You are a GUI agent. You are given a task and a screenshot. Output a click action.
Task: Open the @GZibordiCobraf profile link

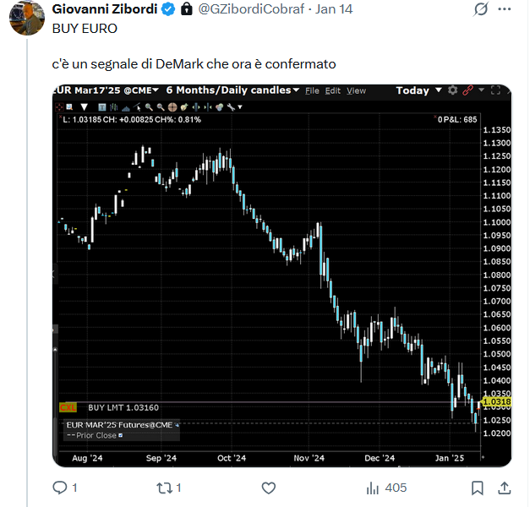tap(251, 9)
